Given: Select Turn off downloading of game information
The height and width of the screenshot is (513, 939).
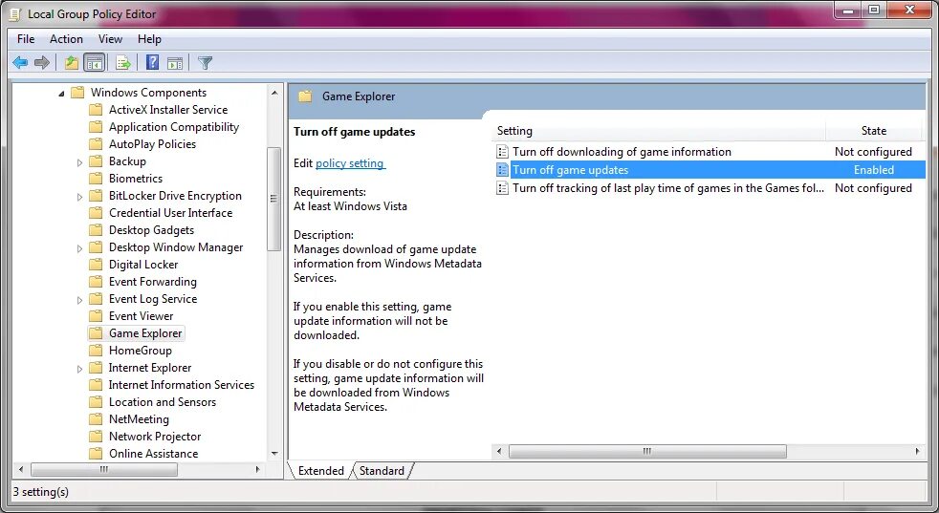Looking at the screenshot, I should click(x=622, y=152).
